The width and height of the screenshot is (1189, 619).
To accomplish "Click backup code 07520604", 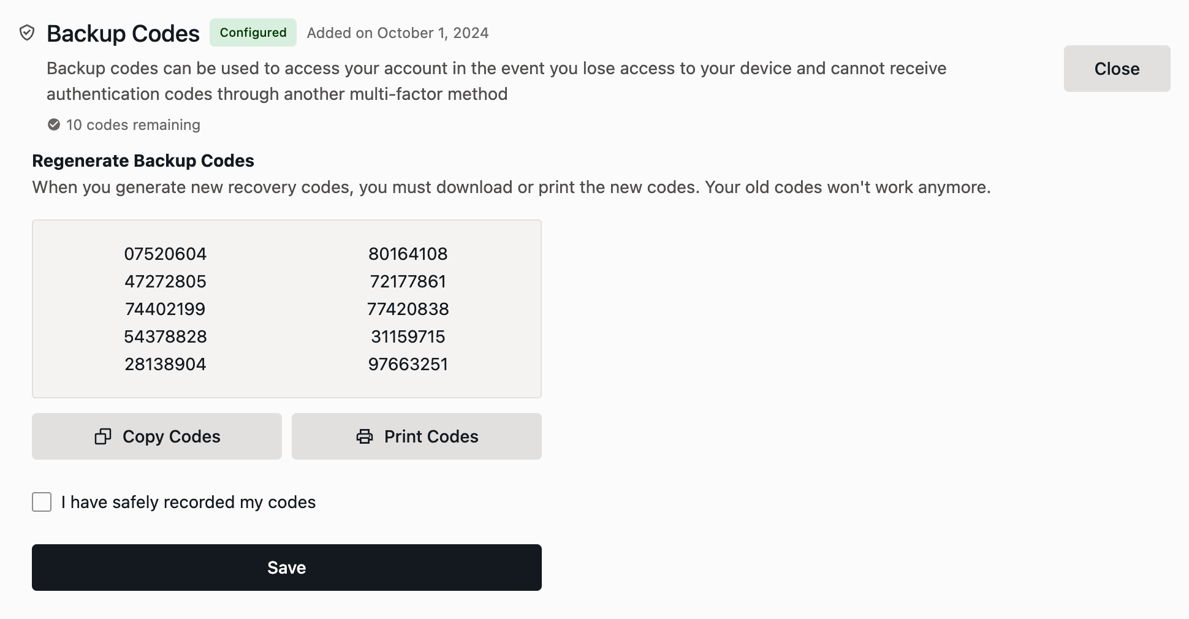I will [x=165, y=254].
